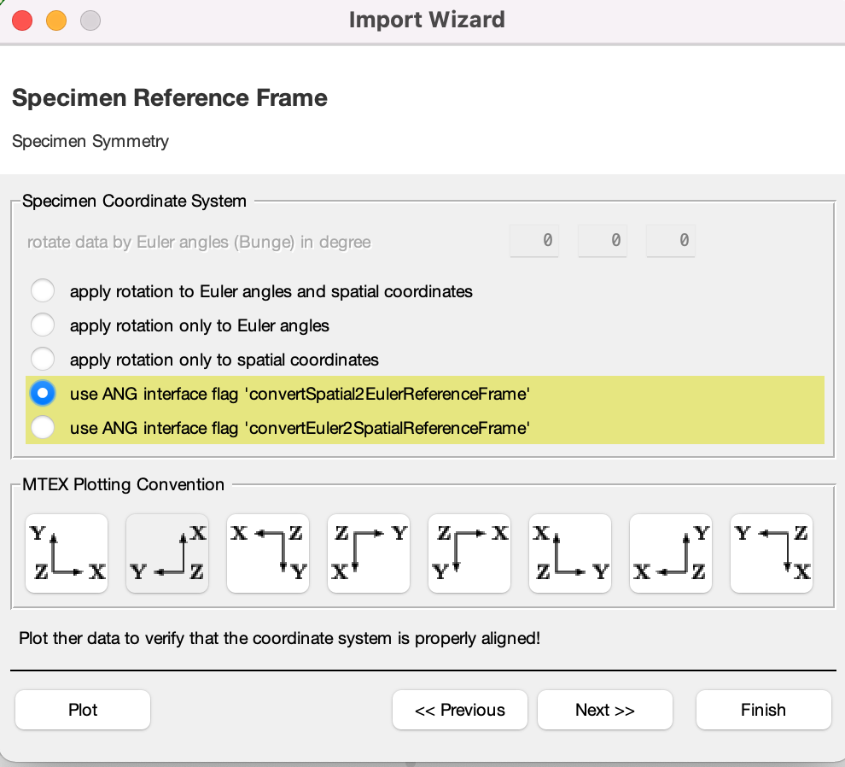Image resolution: width=845 pixels, height=767 pixels.
Task: Click the first Euler angle field
Action: point(534,241)
